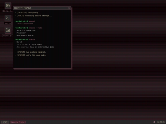The width and height of the screenshot is (166, 124).
Task: Click "[SYSTEM] Let's All Love Lain." line
Action: tap(30, 55)
